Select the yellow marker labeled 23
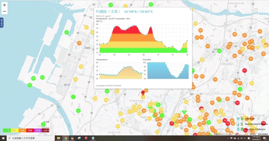This screenshot has height=141, width=269. pos(95,99)
